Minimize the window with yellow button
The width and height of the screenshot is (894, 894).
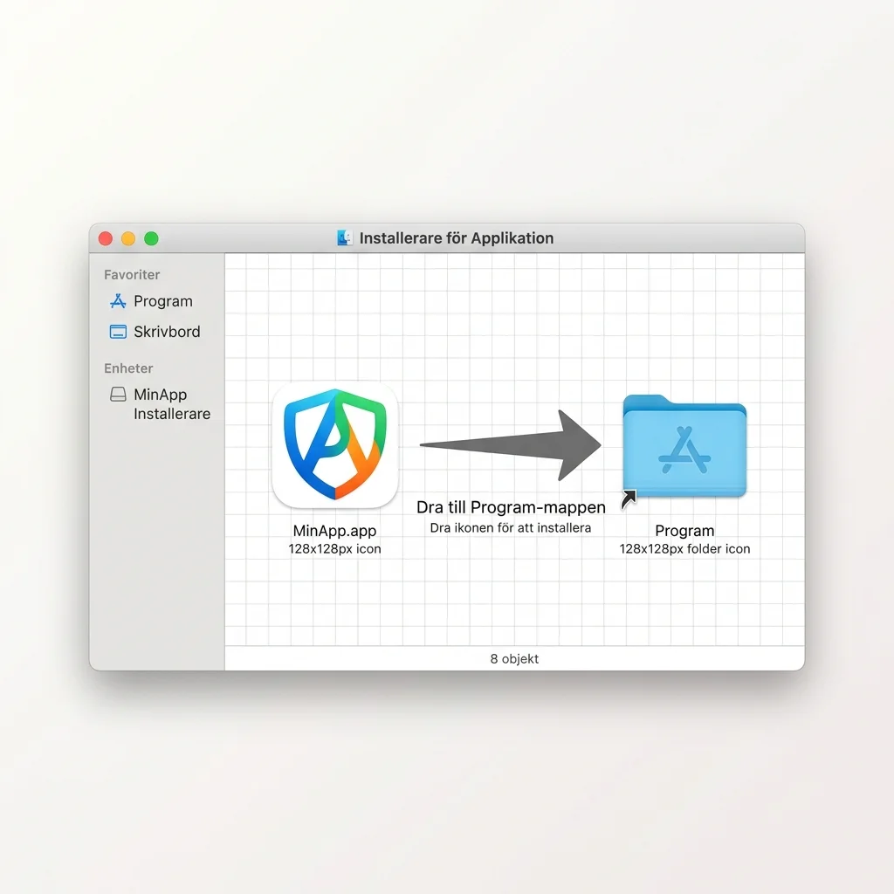[x=128, y=238]
